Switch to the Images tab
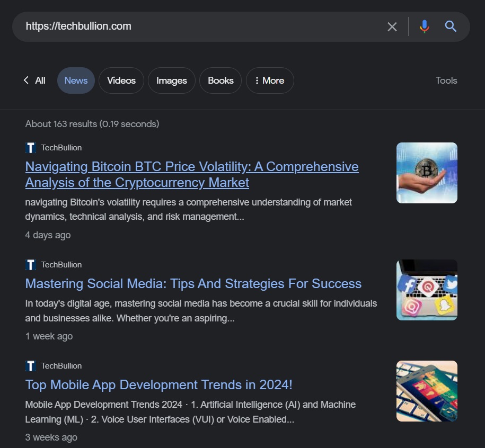Screen dimensions: 485x448 coord(171,80)
